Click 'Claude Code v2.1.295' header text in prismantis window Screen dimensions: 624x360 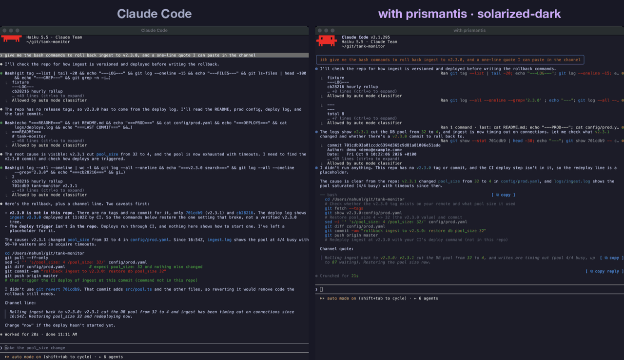click(366, 37)
